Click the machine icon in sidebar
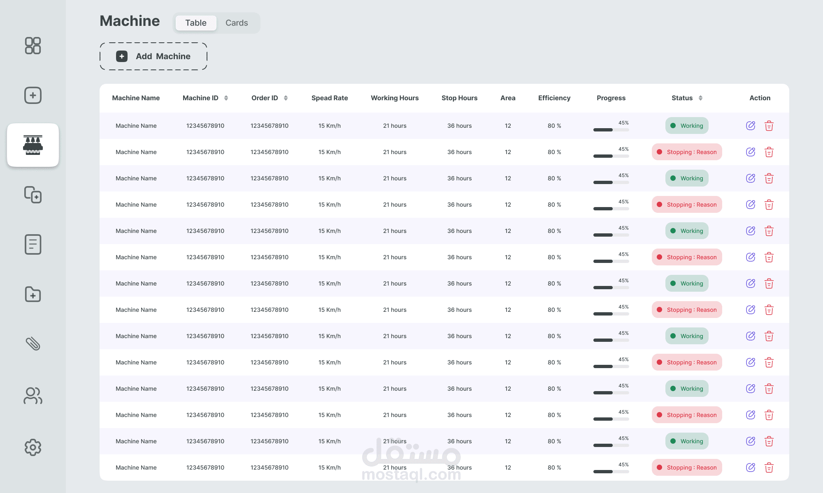 [33, 145]
